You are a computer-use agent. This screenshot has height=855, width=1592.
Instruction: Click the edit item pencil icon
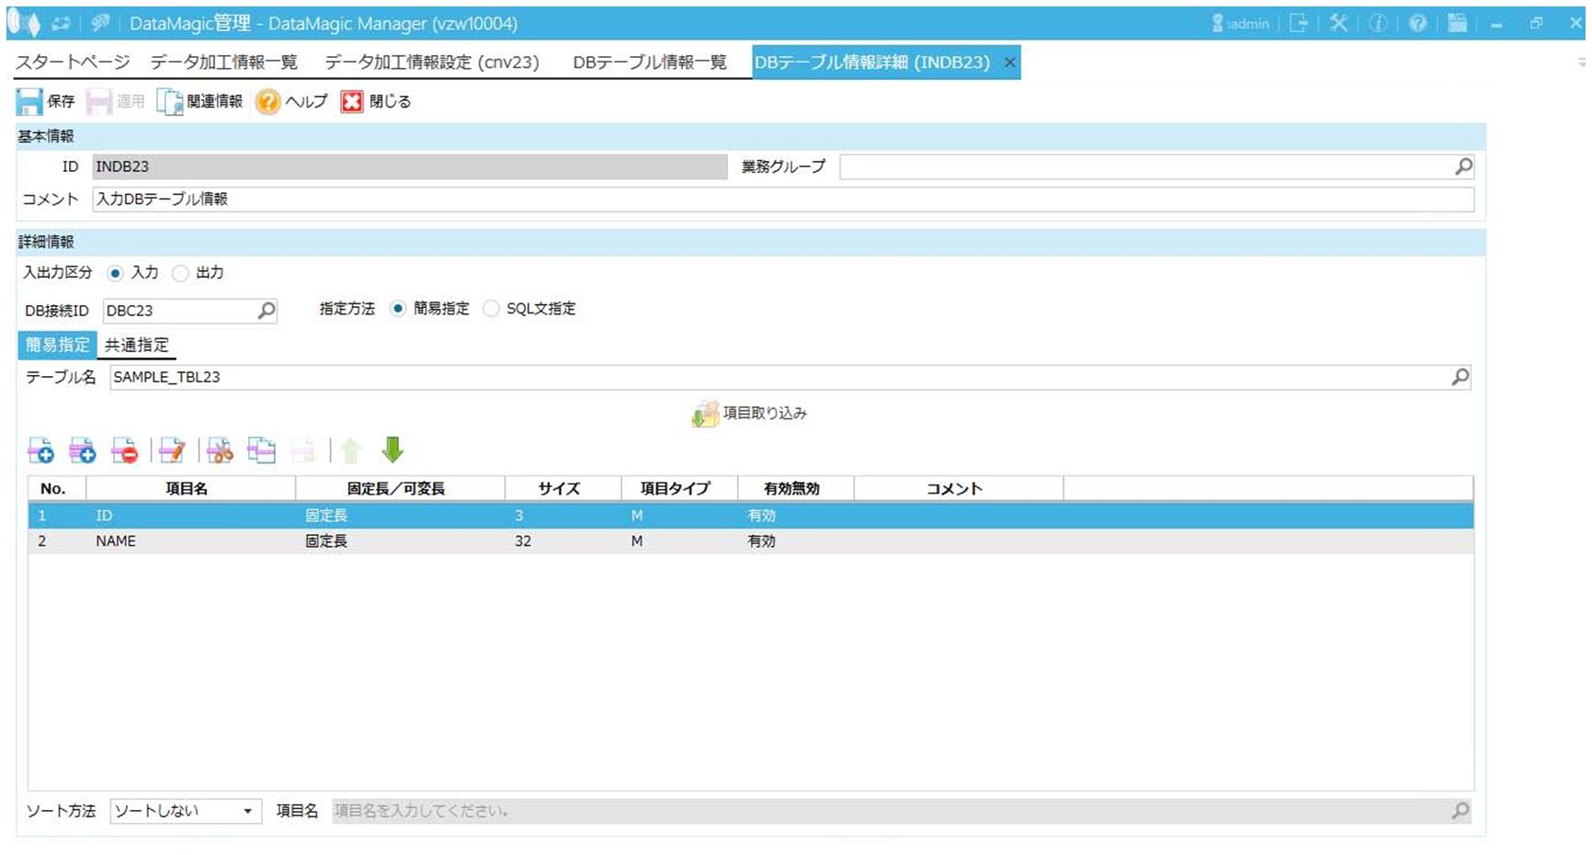pos(172,450)
